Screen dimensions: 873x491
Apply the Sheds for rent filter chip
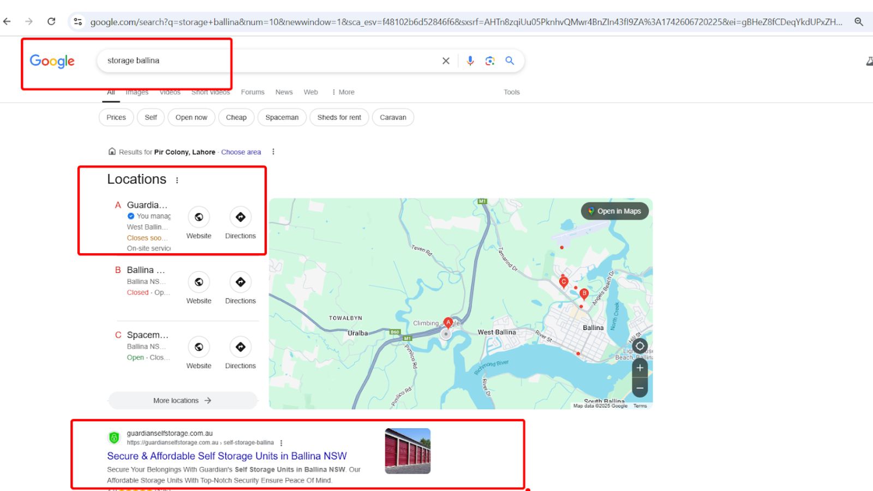339,117
